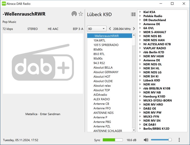This screenshot has width=190, height=145.
Task: Click the volume slider track
Action: (160, 140)
